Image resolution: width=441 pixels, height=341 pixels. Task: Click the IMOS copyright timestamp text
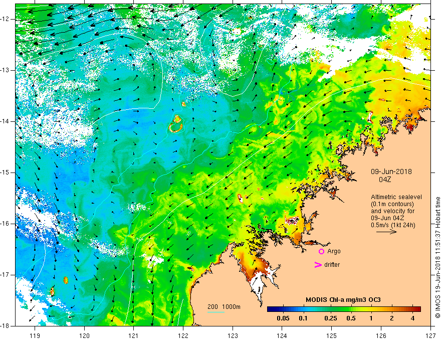click(437, 257)
